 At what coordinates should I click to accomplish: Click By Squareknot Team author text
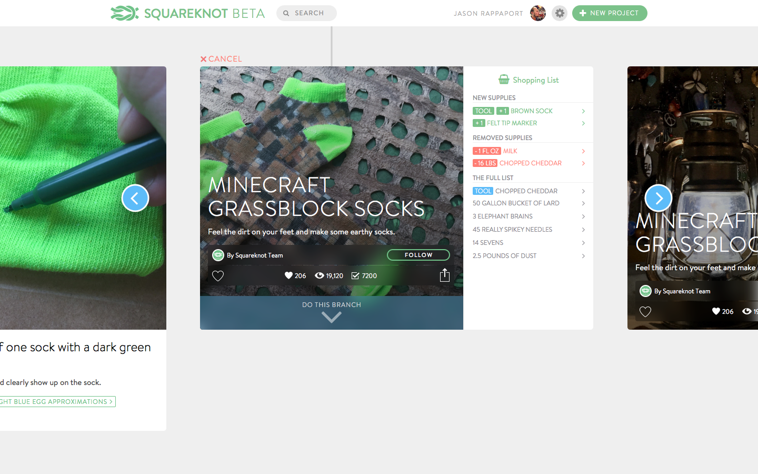[255, 255]
